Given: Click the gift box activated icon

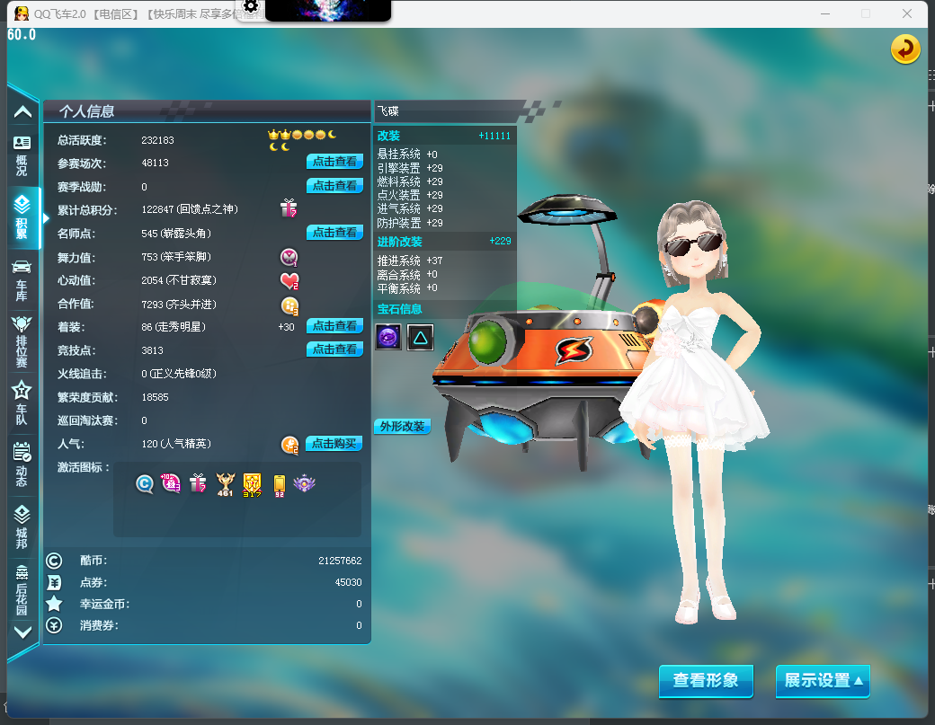Looking at the screenshot, I should (198, 483).
